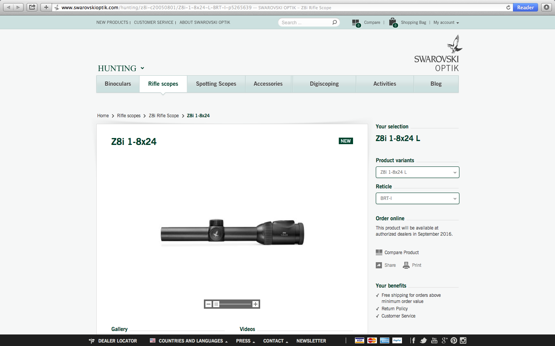
Task: Open the Twitter icon in footer
Action: [424, 340]
